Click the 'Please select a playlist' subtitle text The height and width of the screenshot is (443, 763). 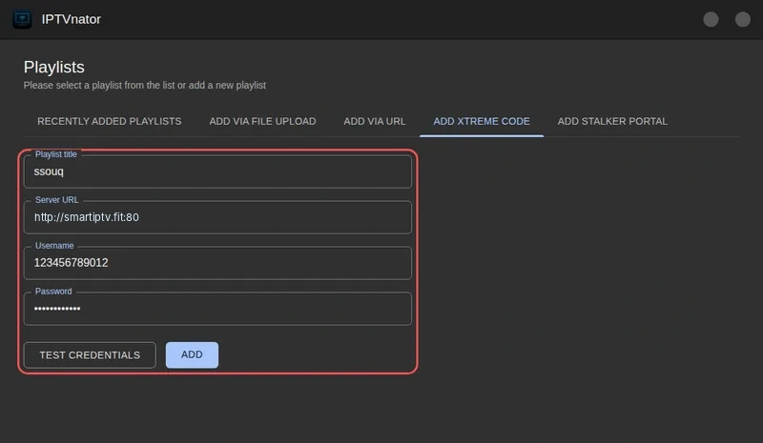[x=145, y=85]
